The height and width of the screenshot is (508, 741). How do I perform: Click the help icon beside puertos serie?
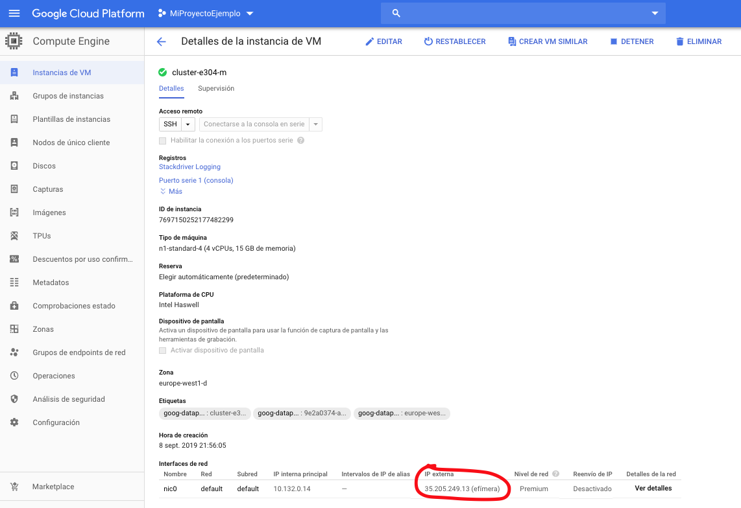click(x=300, y=140)
